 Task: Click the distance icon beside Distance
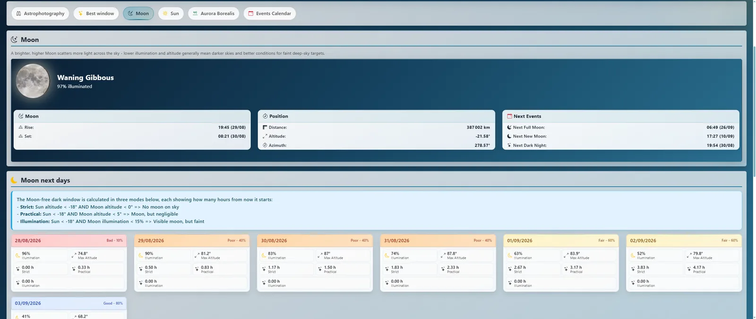tap(265, 127)
